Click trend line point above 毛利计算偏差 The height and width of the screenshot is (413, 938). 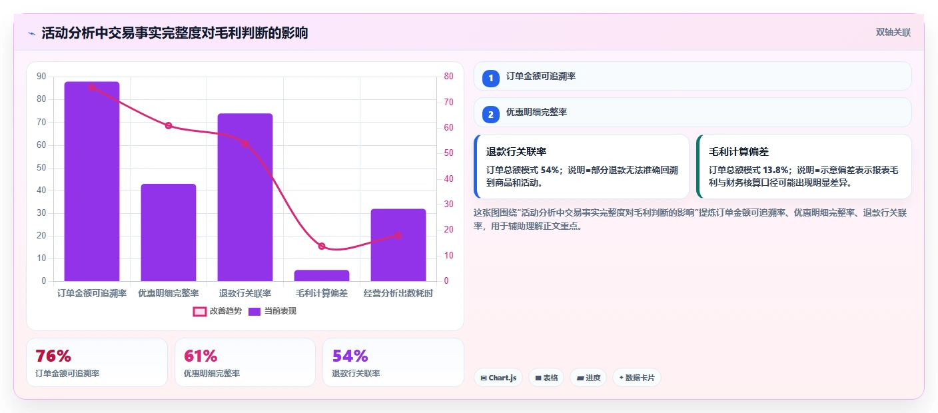[x=322, y=246]
